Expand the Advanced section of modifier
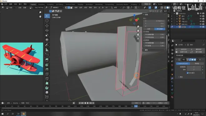 (x=180, y=77)
